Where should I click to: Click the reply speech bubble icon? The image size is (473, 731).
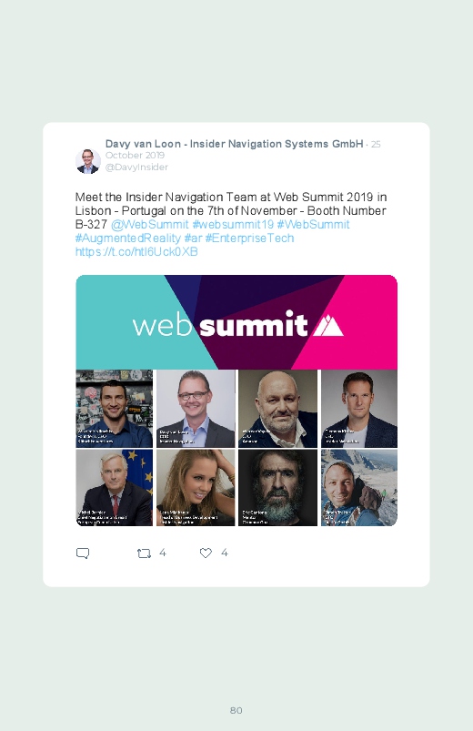[x=83, y=553]
